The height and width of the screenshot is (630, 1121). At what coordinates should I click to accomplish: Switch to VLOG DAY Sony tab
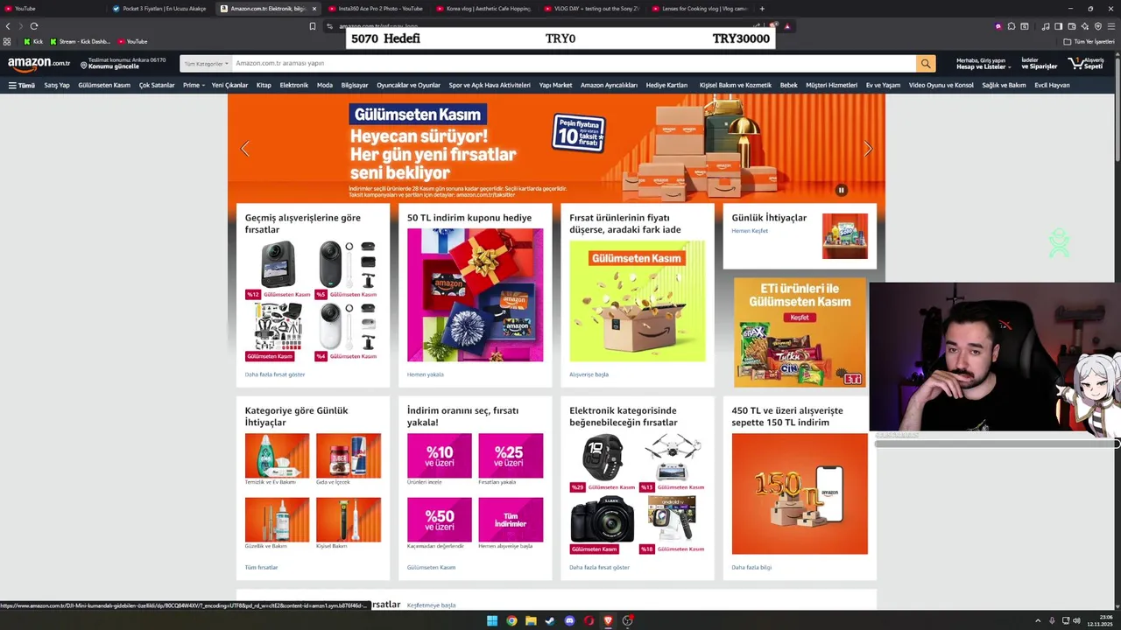(591, 9)
